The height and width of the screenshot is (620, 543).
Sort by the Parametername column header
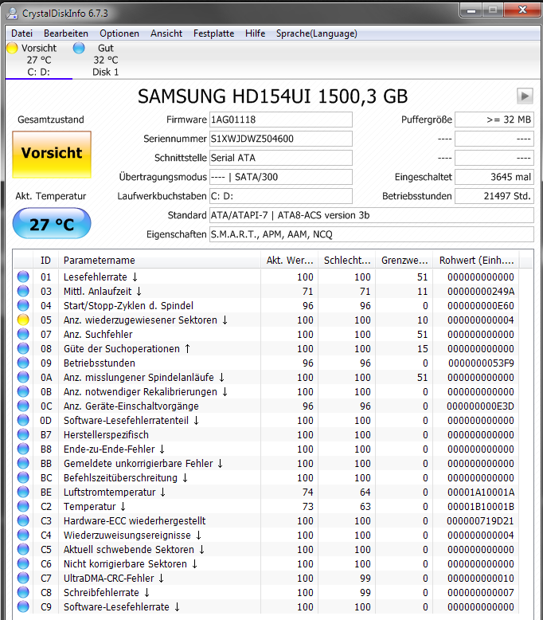tap(159, 260)
